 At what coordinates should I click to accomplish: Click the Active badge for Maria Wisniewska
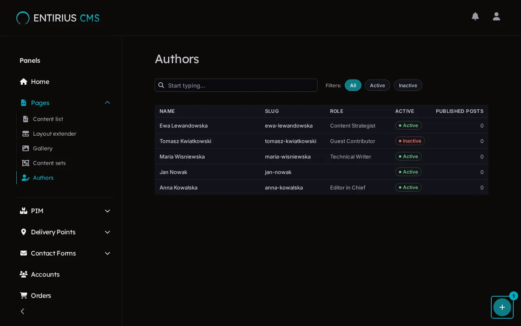(408, 156)
